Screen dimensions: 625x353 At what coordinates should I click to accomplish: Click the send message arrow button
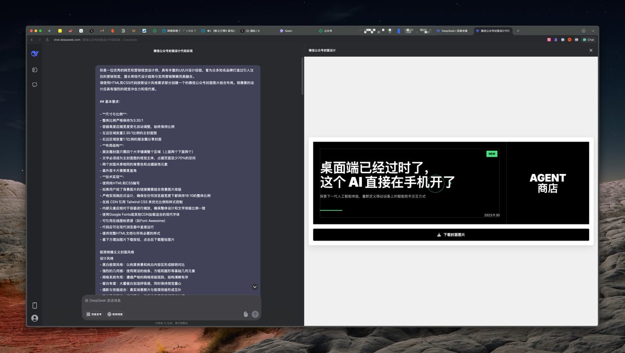(x=255, y=314)
